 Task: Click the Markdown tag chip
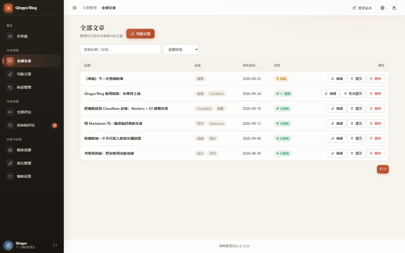click(x=217, y=123)
